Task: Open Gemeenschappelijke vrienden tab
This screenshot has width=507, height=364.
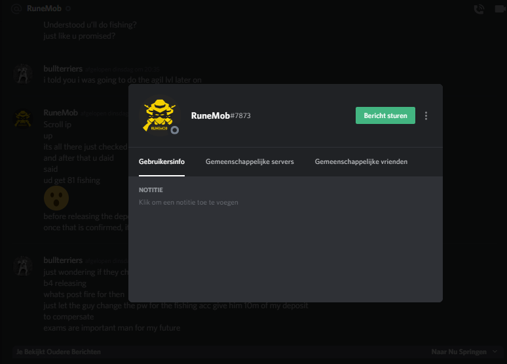Action: click(361, 161)
